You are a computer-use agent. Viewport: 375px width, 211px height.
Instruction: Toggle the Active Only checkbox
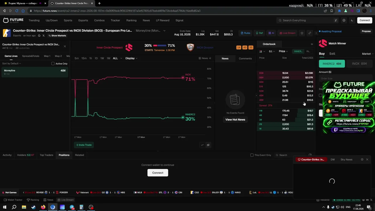(53, 64)
